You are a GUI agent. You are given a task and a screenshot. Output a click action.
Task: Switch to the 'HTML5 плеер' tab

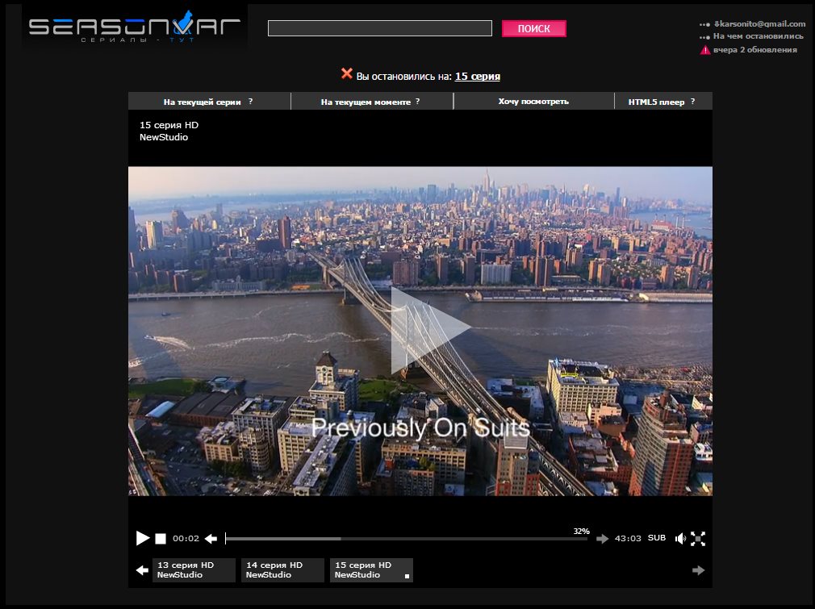[662, 102]
